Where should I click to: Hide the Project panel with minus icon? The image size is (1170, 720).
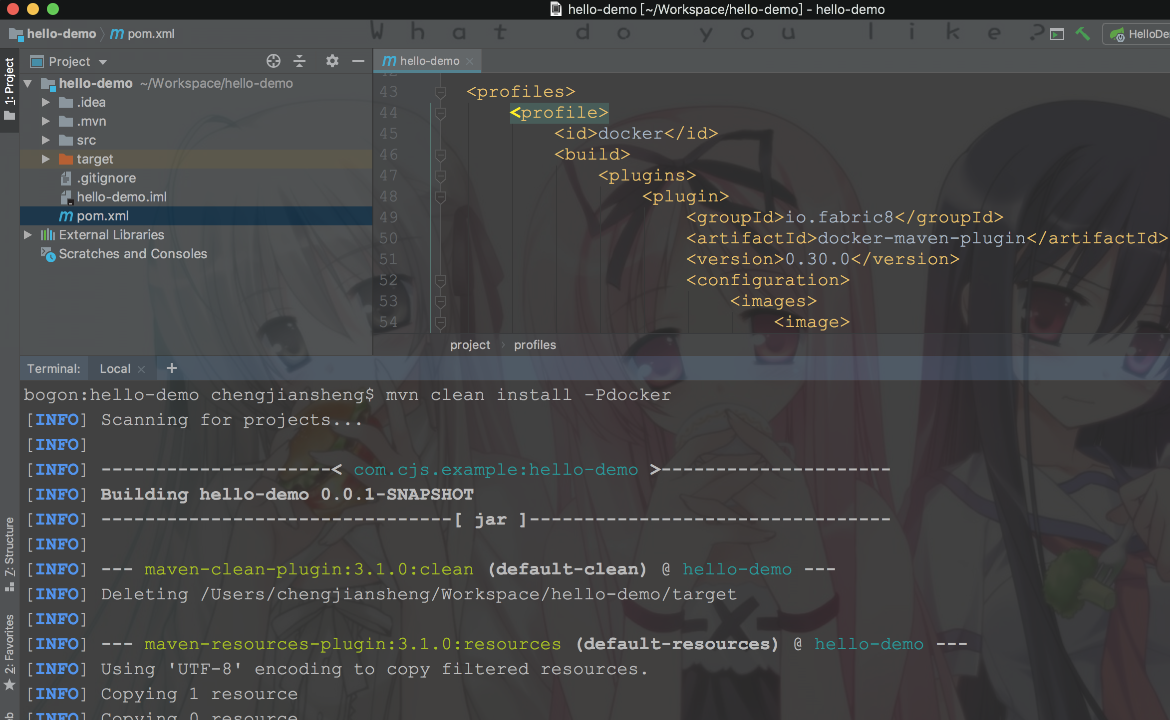click(358, 61)
